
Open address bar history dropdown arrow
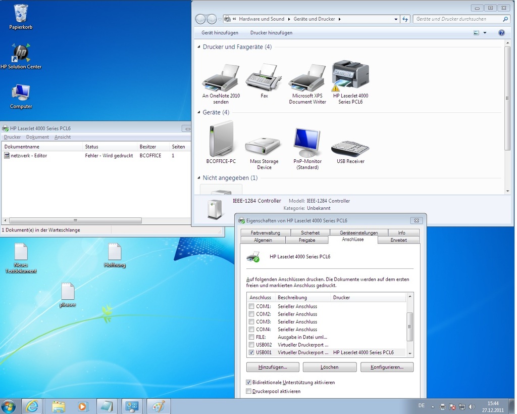(x=396, y=19)
